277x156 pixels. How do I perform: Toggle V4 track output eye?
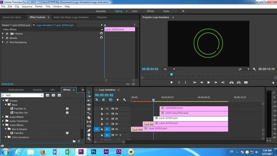coord(116,114)
